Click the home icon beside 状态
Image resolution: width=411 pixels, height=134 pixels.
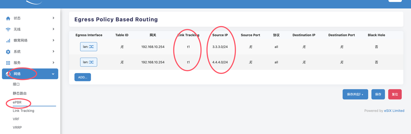pyautogui.click(x=8, y=18)
